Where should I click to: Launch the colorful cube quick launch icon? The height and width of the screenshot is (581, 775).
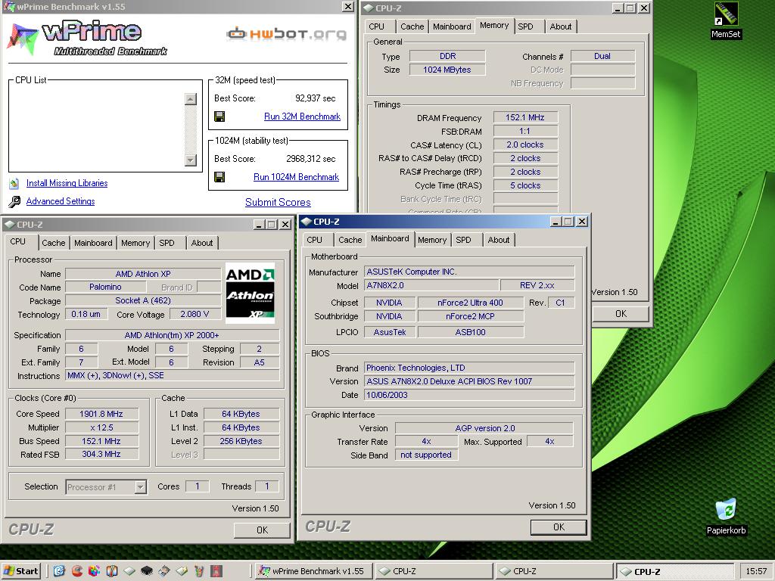coord(94,571)
